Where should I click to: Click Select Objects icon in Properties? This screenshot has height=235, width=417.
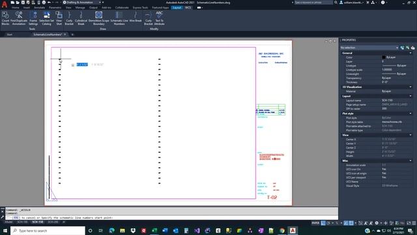[x=408, y=48]
